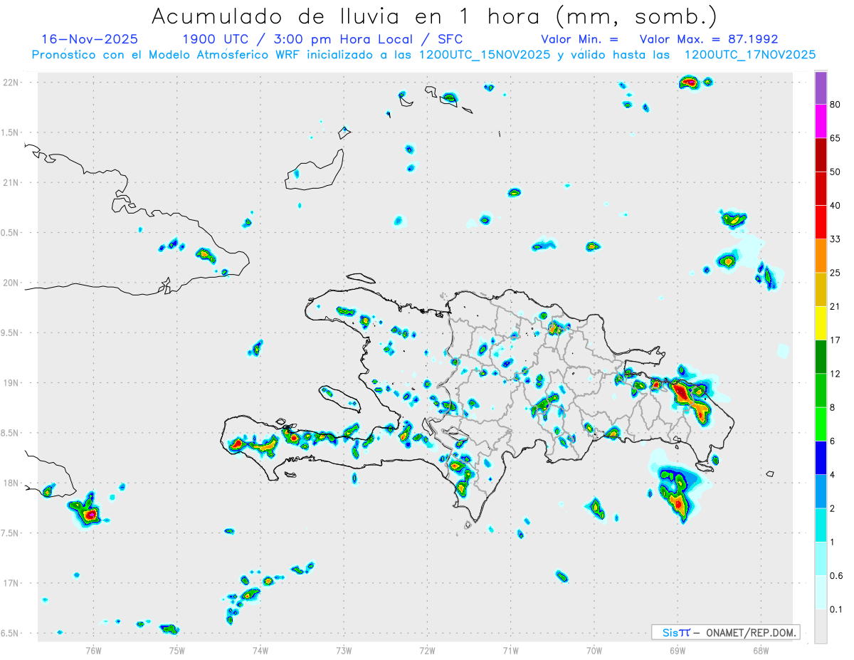
Task: Select the date text "16-Nov-2025"
Action: click(90, 39)
